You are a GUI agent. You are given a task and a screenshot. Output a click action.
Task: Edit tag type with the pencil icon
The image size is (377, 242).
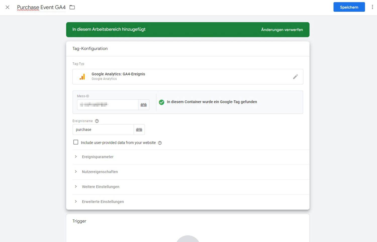coord(295,77)
